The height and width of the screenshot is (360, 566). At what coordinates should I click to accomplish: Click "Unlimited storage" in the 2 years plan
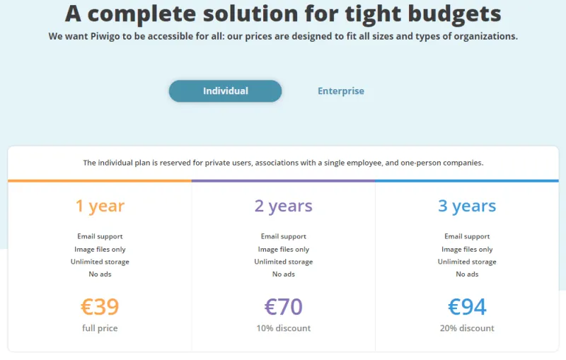283,262
